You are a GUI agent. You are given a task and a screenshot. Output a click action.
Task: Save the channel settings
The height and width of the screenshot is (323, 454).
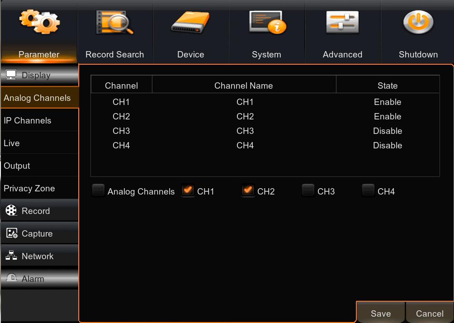coord(381,313)
